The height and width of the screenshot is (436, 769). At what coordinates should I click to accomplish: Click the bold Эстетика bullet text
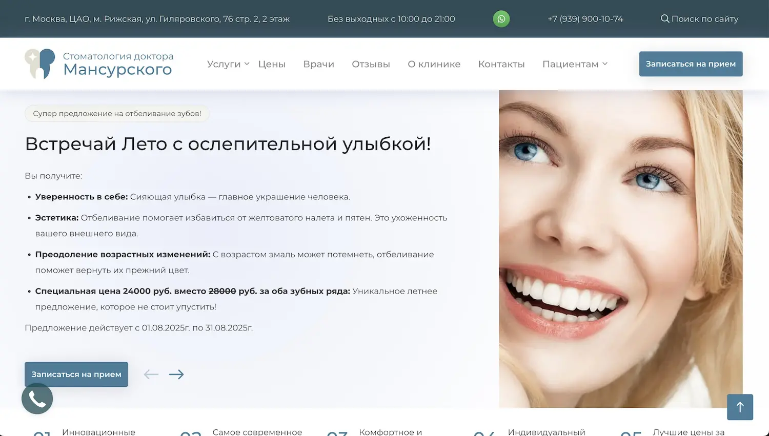coord(57,218)
